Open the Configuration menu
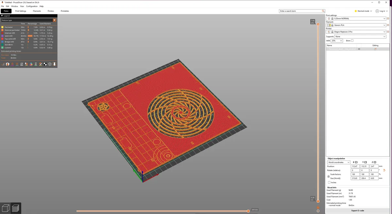The height and width of the screenshot is (214, 392). pyautogui.click(x=32, y=6)
